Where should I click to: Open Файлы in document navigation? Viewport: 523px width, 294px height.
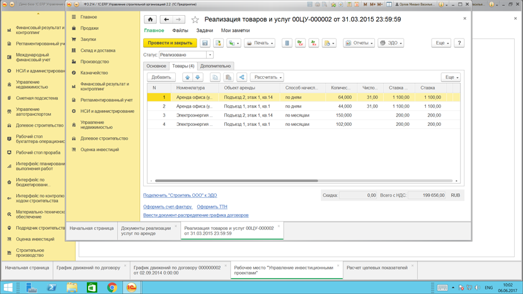click(x=180, y=30)
